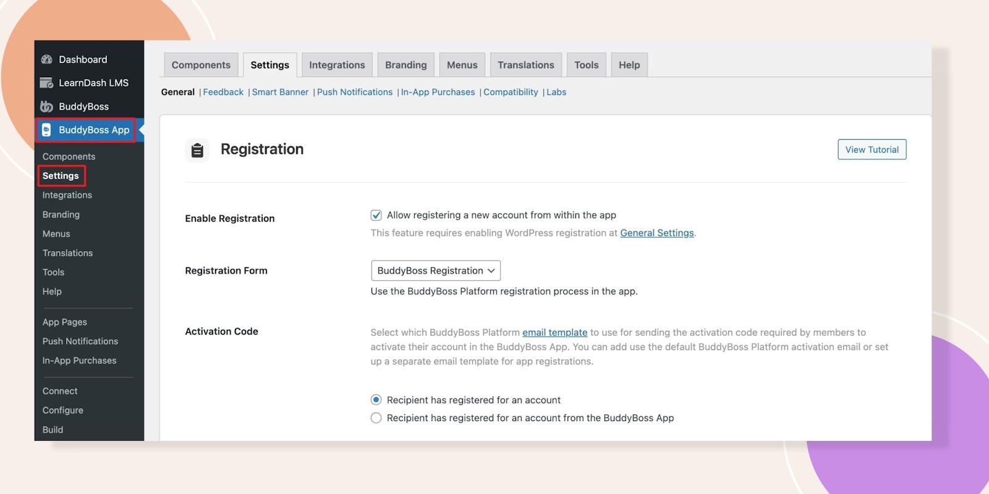
Task: Switch to the Translations tab
Action: pyautogui.click(x=525, y=65)
